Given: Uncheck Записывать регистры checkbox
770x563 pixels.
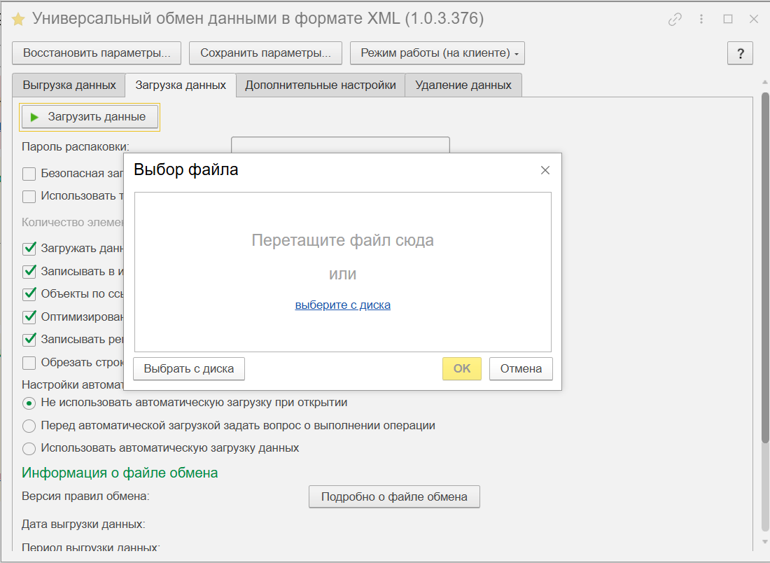Looking at the screenshot, I should click(x=29, y=340).
